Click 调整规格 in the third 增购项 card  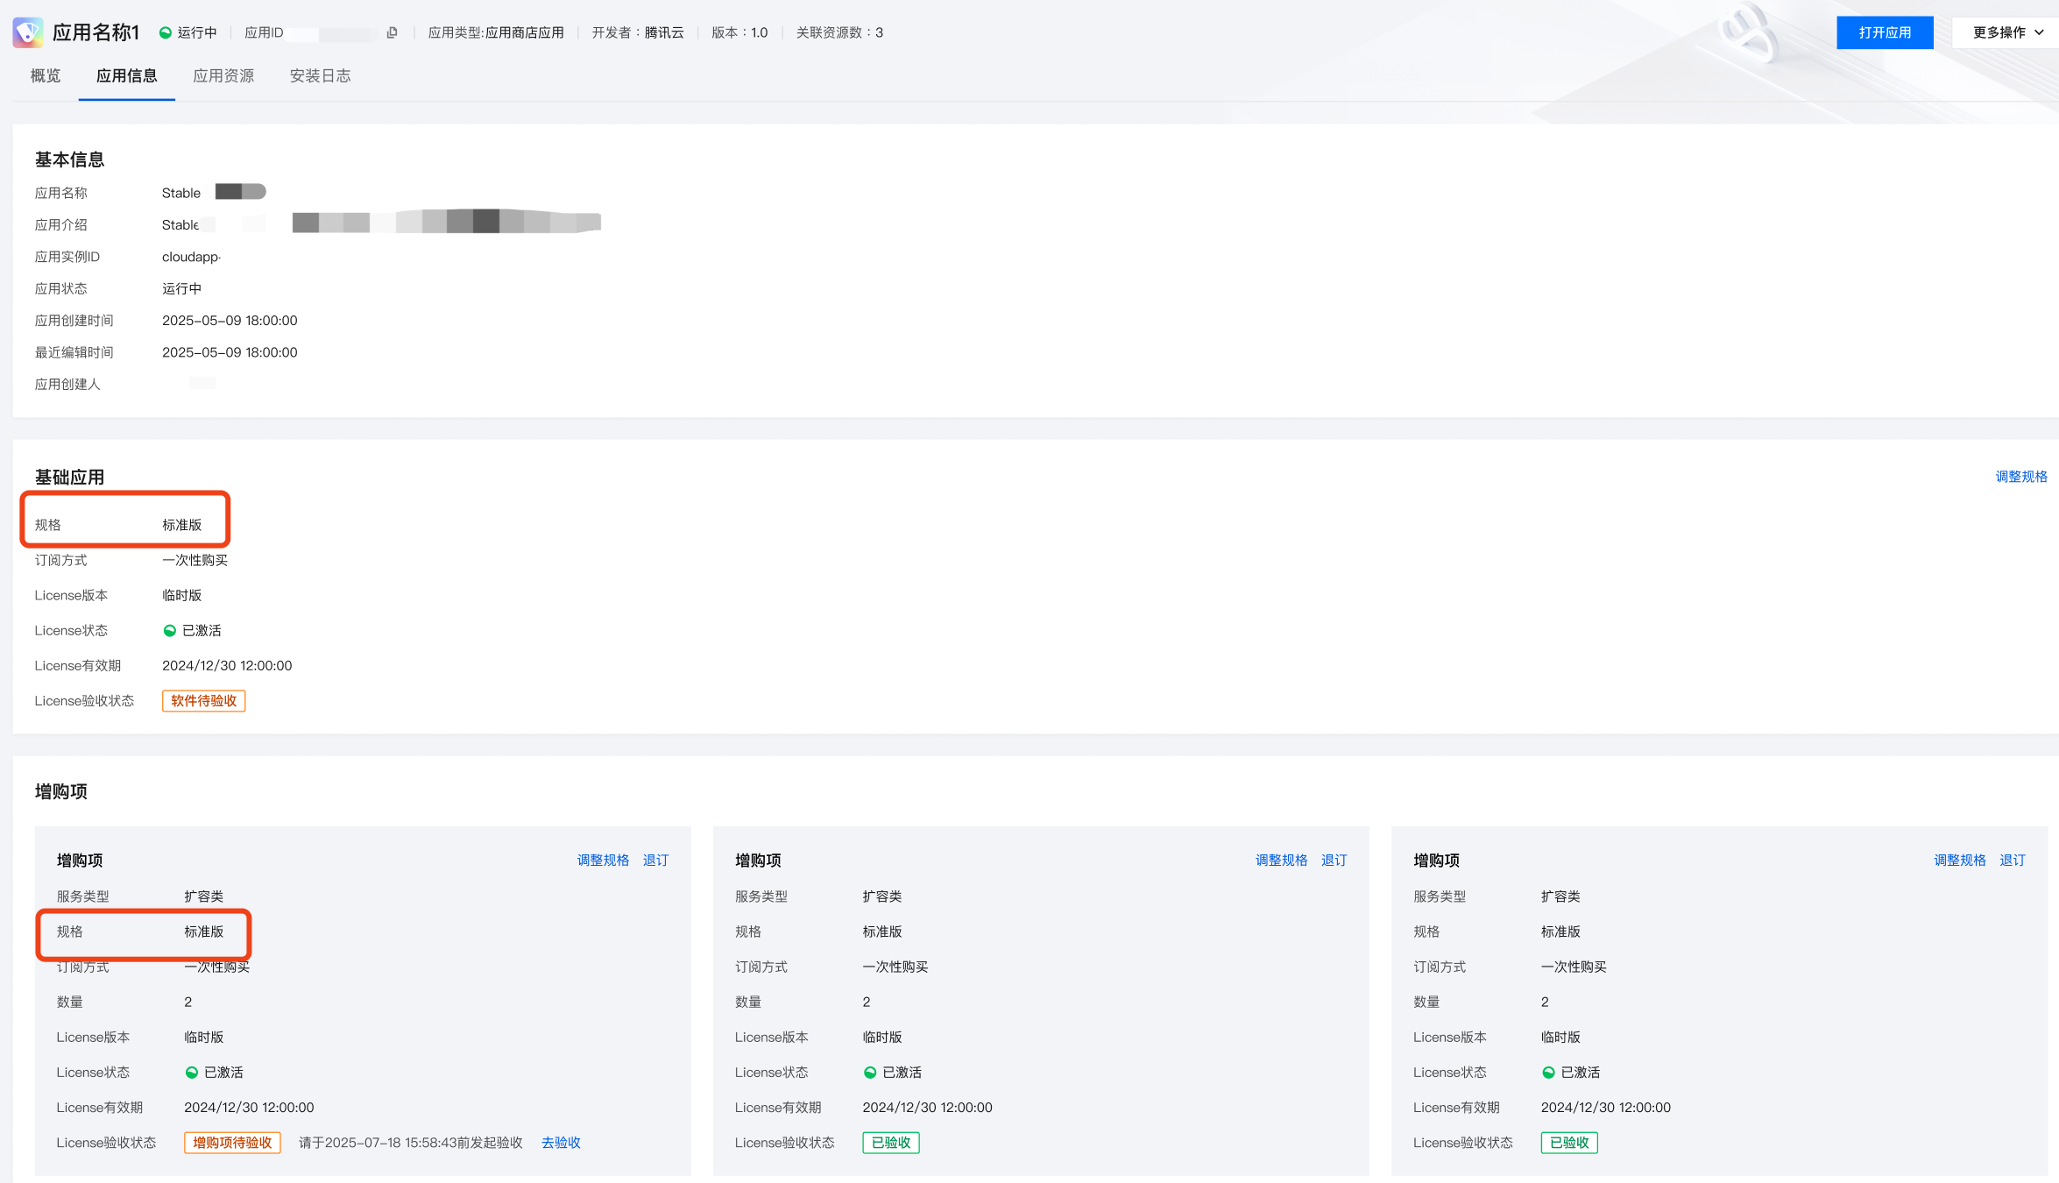click(x=1960, y=861)
